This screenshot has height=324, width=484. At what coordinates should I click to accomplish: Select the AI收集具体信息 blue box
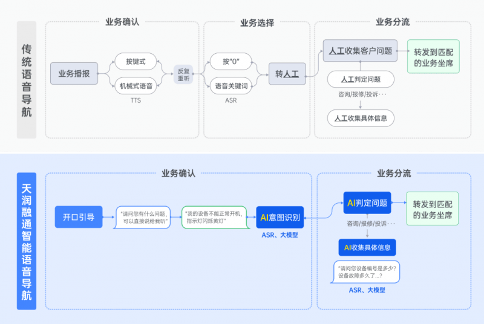point(367,248)
